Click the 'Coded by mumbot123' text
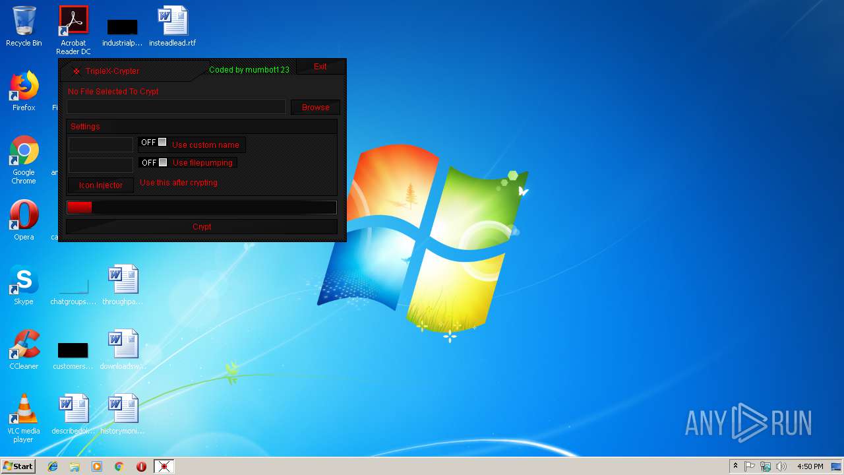This screenshot has width=844, height=475. [x=249, y=70]
